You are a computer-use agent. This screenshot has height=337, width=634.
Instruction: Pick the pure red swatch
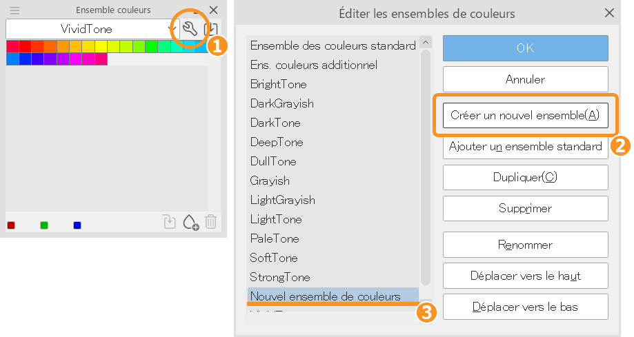point(24,46)
